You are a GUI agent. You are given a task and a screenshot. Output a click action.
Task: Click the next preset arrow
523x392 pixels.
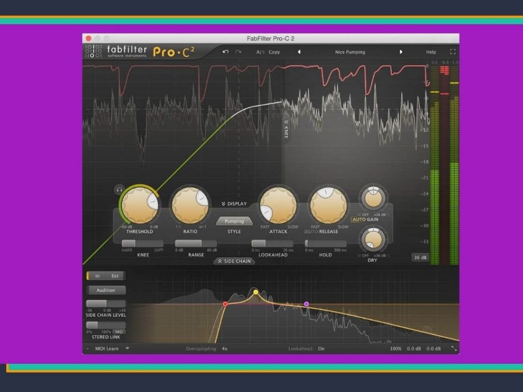401,52
